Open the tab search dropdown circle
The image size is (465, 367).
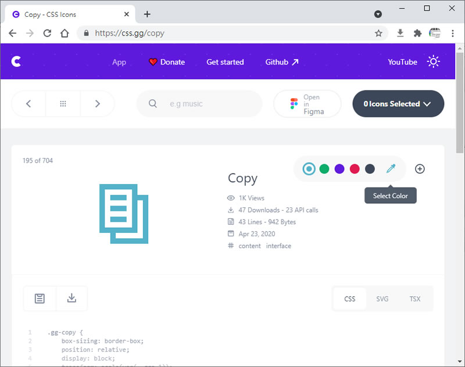coord(378,14)
